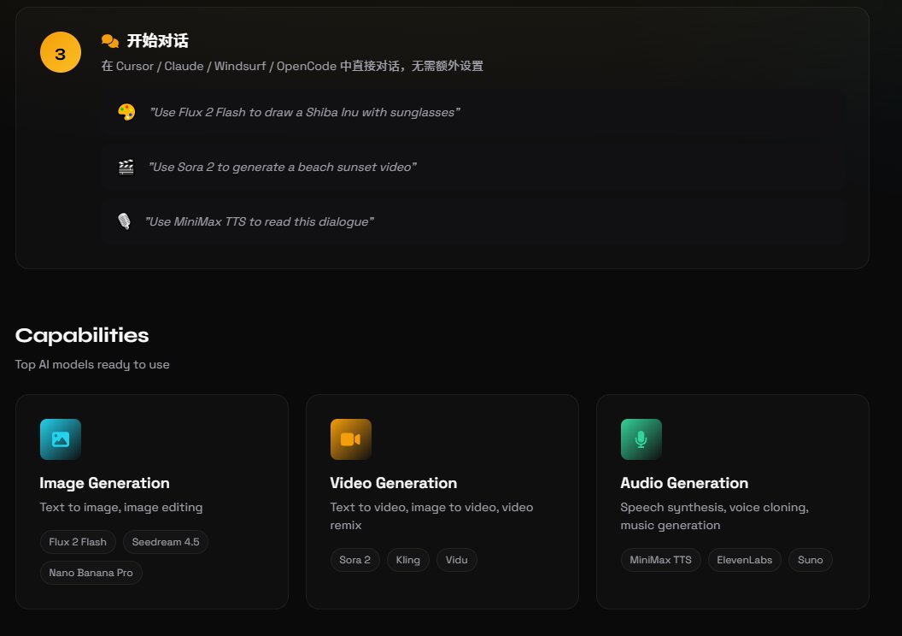Select the Suno model tag
Screen dimensions: 902x636
tap(810, 559)
